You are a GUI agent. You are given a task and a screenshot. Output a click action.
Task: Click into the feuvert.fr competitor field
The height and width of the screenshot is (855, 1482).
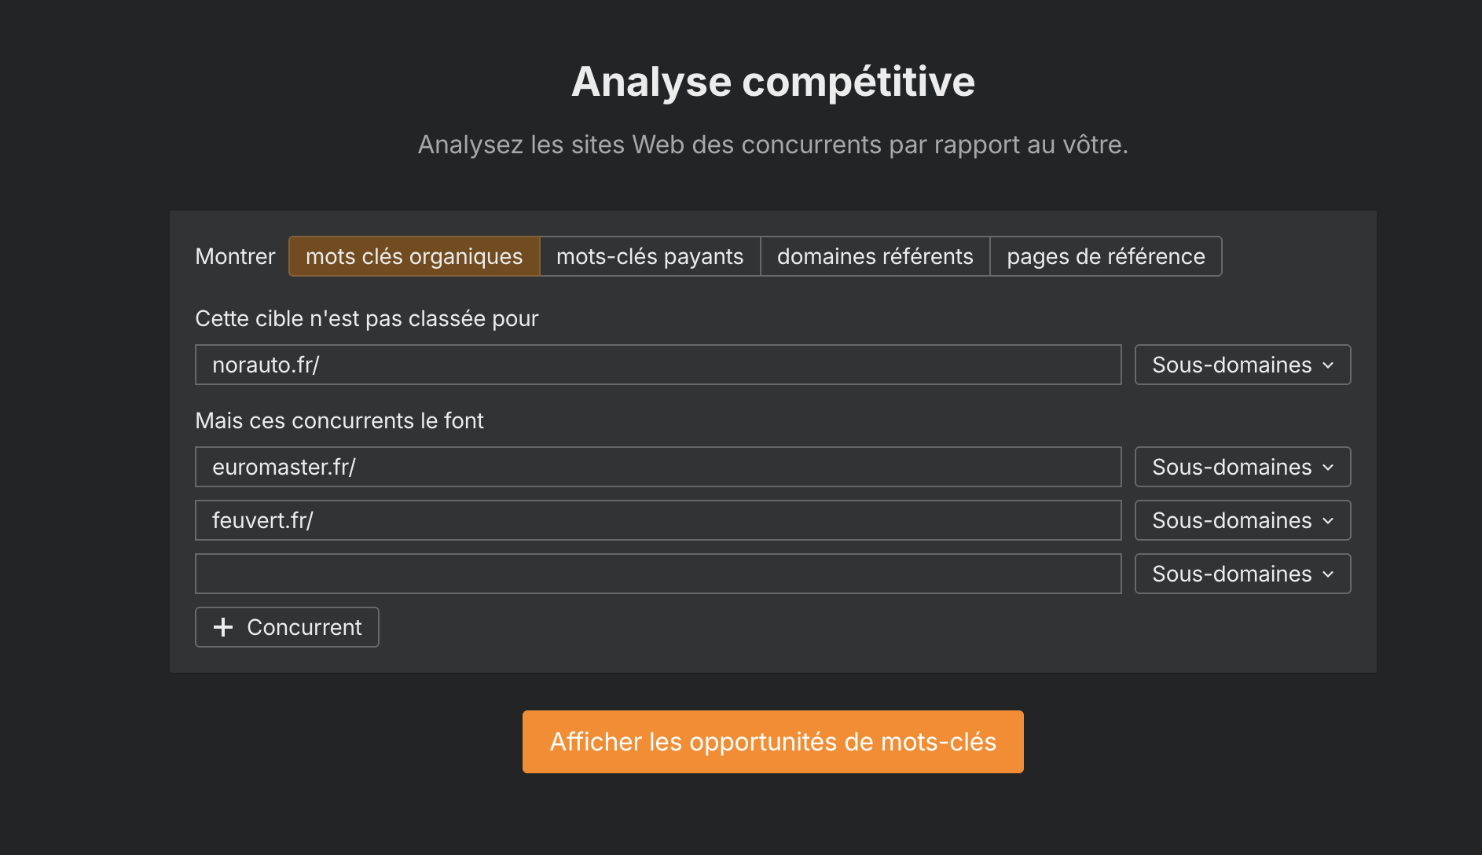pyautogui.click(x=658, y=520)
